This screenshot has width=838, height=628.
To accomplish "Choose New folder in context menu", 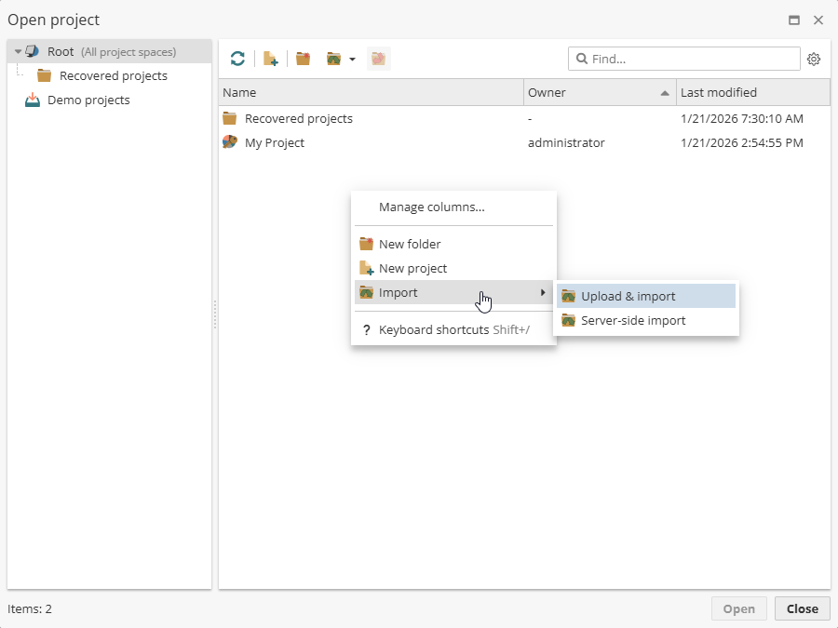I will tap(410, 245).
